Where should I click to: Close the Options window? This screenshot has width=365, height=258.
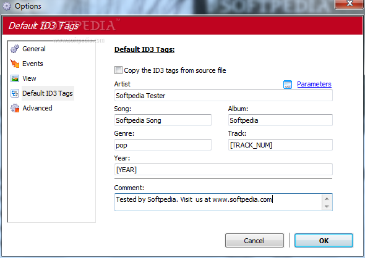click(x=350, y=4)
